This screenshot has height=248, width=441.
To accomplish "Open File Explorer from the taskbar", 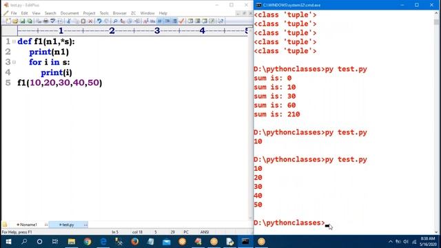I will click(x=72, y=242).
